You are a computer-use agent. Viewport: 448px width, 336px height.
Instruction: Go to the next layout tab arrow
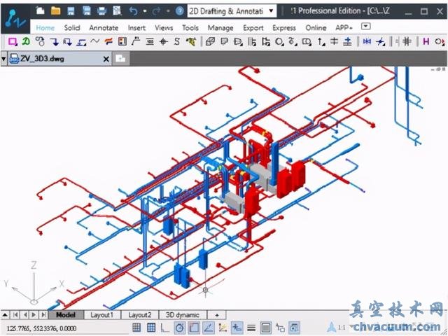coord(34,315)
